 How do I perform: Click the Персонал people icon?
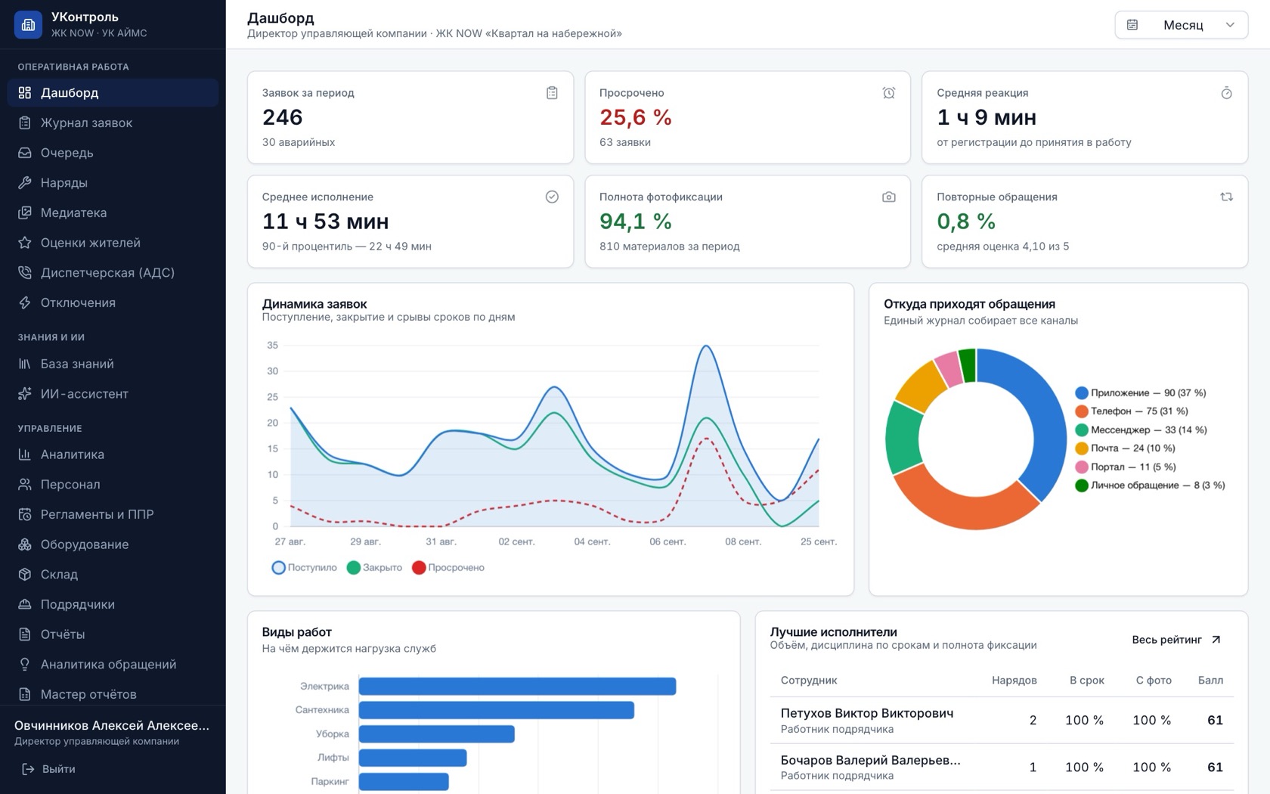[x=25, y=484]
